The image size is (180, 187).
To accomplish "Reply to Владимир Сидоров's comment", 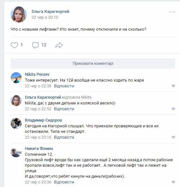I will (64, 137).
